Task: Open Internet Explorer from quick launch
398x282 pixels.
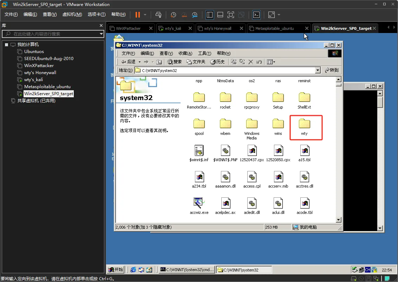Action: pos(133,270)
